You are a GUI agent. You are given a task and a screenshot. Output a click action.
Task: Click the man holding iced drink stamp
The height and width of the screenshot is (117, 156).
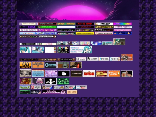[x=127, y=74]
